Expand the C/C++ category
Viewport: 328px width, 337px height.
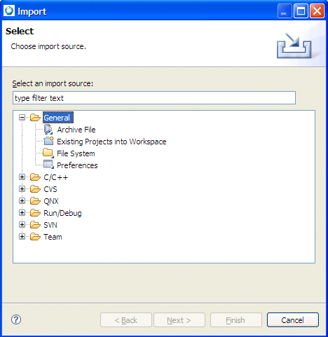(x=22, y=177)
